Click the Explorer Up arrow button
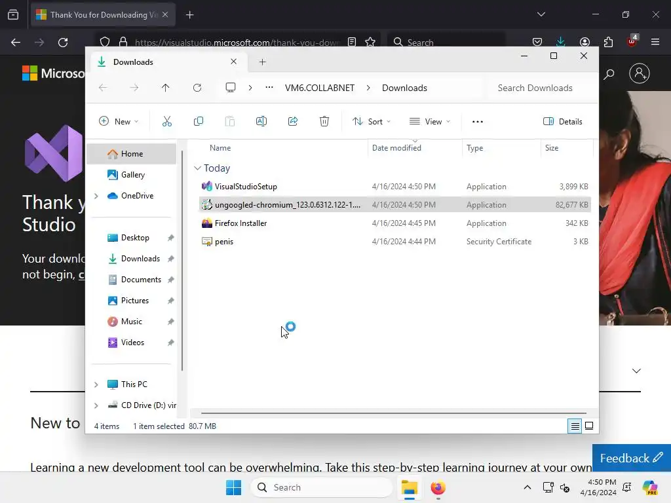The width and height of the screenshot is (671, 503). [x=166, y=88]
